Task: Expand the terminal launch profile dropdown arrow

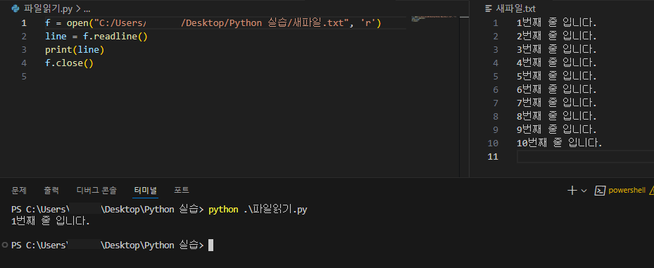Action: pyautogui.click(x=584, y=191)
